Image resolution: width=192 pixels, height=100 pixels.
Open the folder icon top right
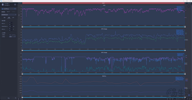click(x=188, y=3)
